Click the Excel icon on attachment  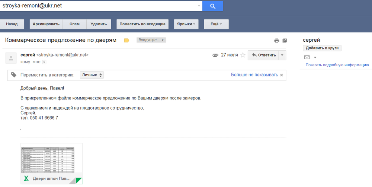pyautogui.click(x=26, y=178)
